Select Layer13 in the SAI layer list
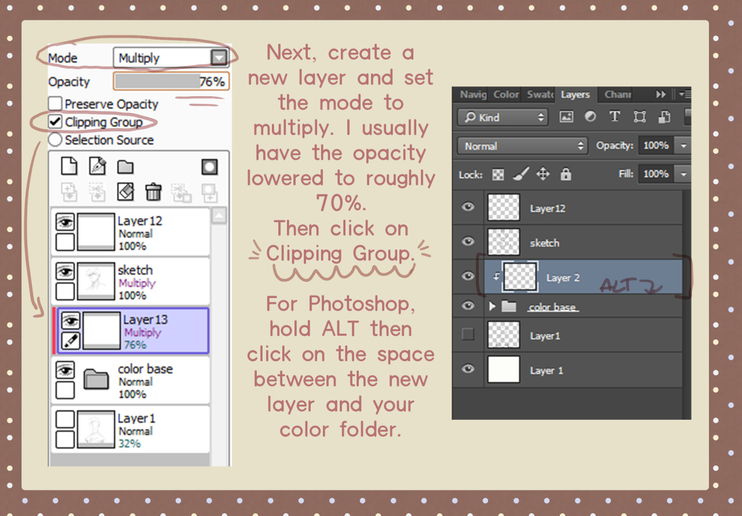This screenshot has height=516, width=742. click(145, 331)
